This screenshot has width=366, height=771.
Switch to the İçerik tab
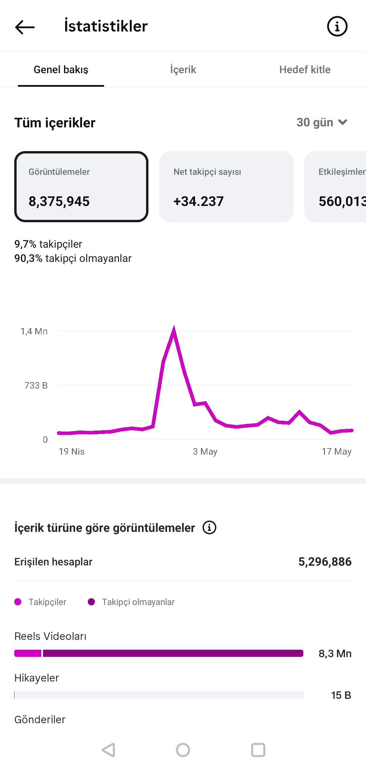point(183,69)
